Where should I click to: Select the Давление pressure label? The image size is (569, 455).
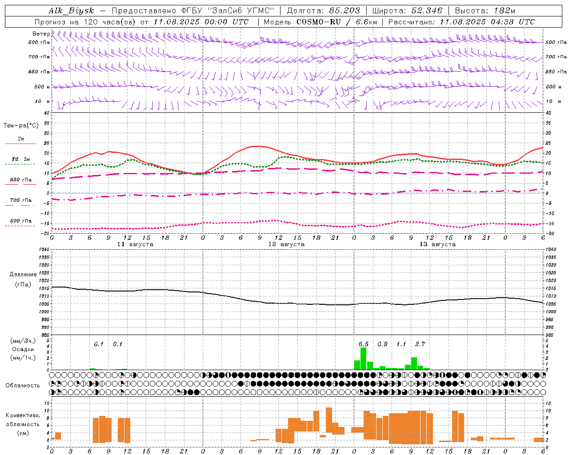23,274
